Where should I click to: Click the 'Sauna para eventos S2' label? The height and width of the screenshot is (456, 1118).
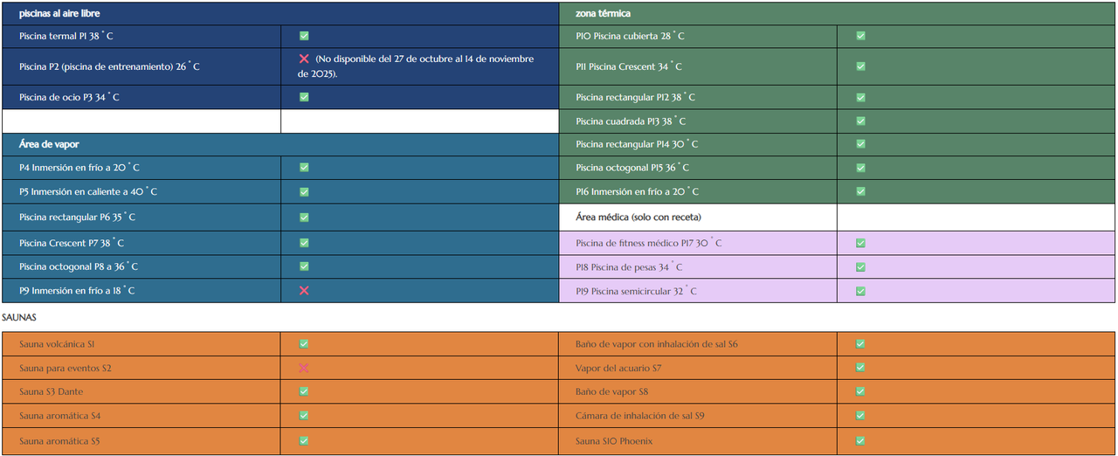[x=66, y=368]
